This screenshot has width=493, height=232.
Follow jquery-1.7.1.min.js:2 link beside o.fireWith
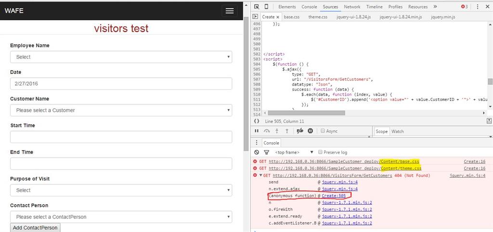pos(347,209)
